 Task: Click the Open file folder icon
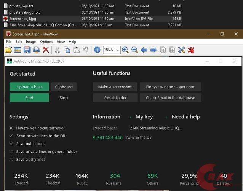pos(8,50)
